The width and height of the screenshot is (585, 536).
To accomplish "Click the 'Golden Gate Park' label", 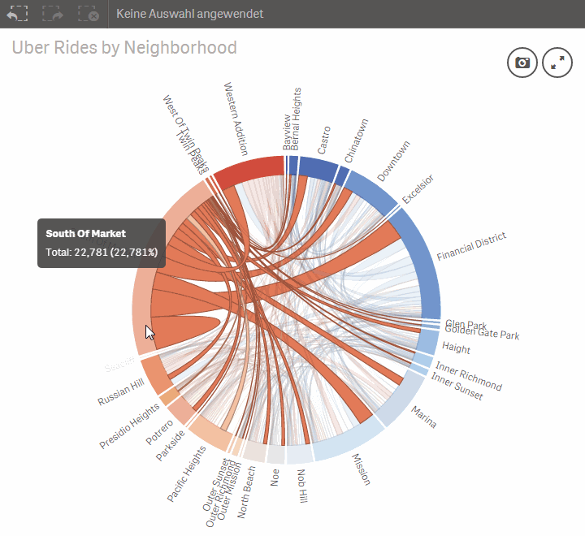I will pyautogui.click(x=483, y=333).
